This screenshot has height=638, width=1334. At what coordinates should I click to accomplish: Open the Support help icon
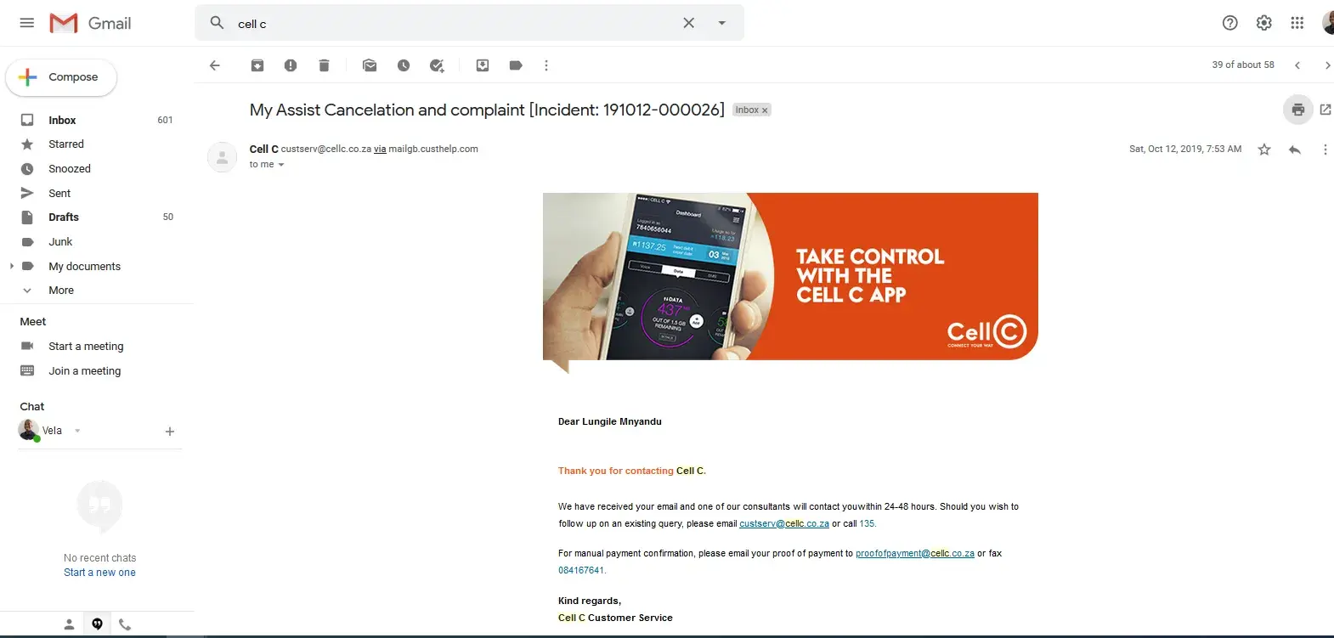1229,23
